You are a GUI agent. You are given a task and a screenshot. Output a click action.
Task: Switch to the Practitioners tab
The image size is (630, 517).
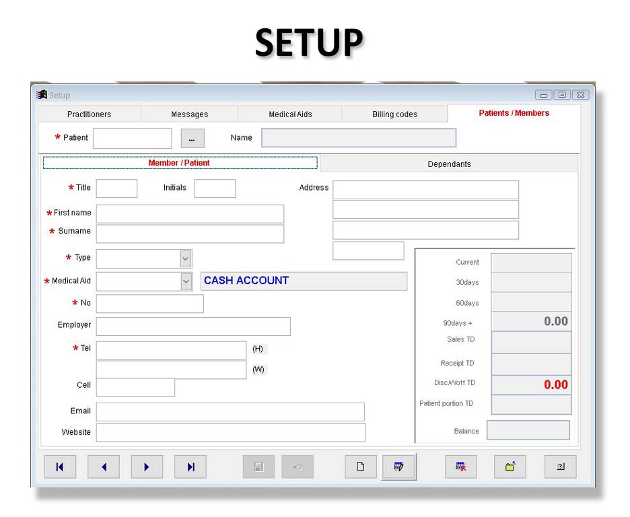click(x=89, y=114)
